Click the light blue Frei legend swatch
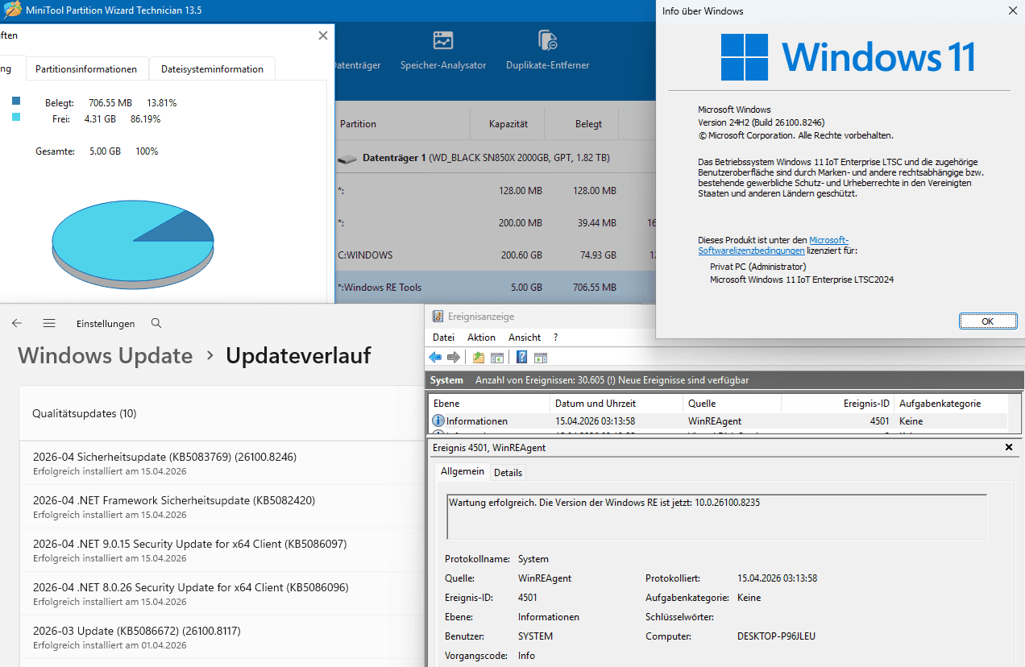 (16, 118)
